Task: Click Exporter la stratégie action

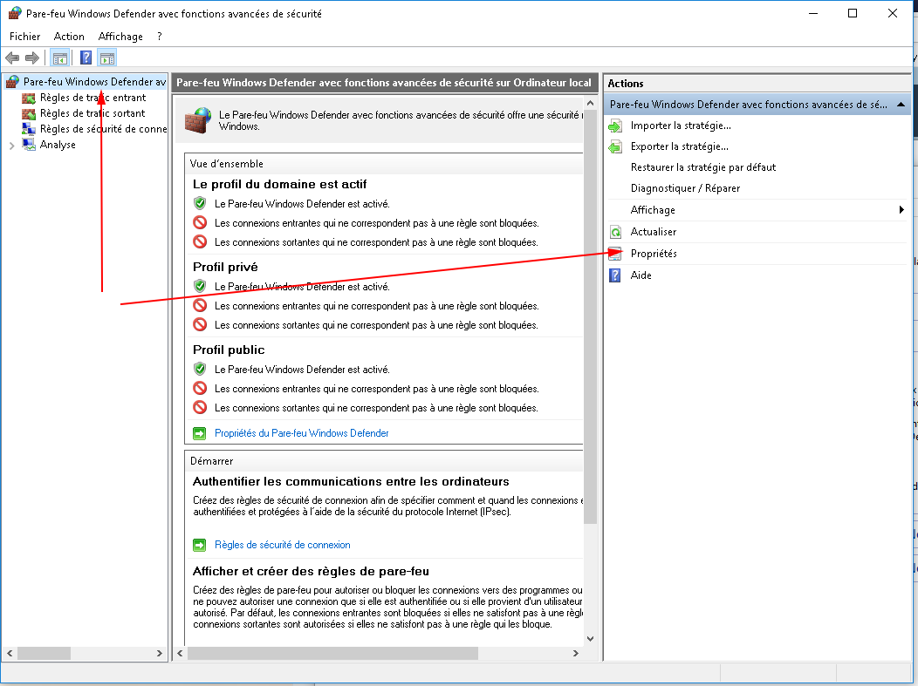Action: 680,146
